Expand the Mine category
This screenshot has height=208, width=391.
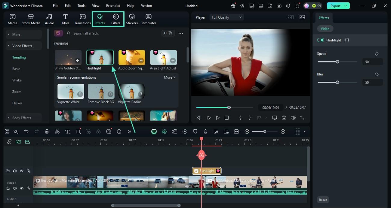pos(24,35)
